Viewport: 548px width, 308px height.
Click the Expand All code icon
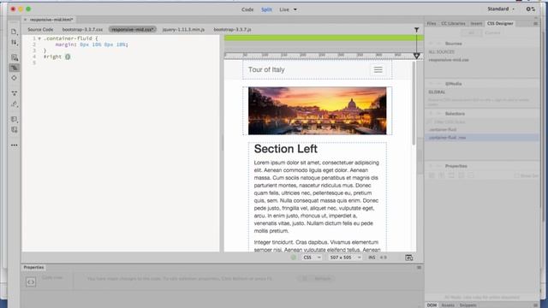click(x=14, y=93)
